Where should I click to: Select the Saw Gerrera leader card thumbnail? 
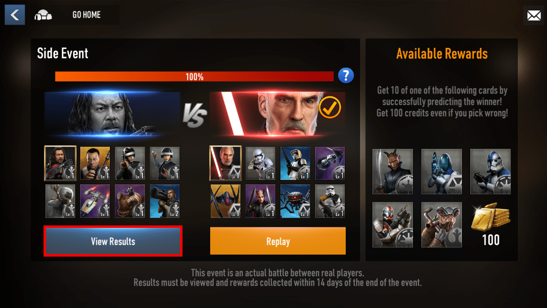coord(60,163)
